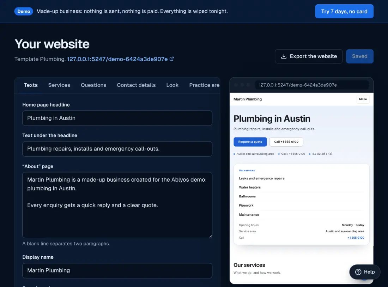Grab the About textarea resize handle
Viewport: 388px width, 287px height.
(210, 236)
